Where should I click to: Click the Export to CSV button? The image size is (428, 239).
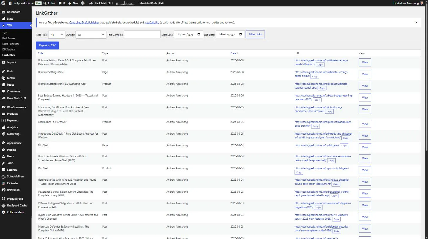tap(47, 45)
